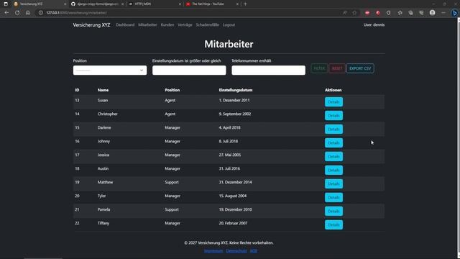Open a new browser tab with plus
This screenshot has width=460, height=259.
[x=245, y=4]
